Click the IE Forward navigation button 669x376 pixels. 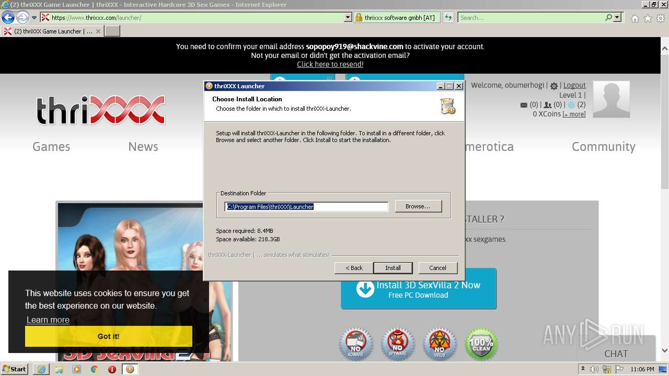tap(22, 17)
